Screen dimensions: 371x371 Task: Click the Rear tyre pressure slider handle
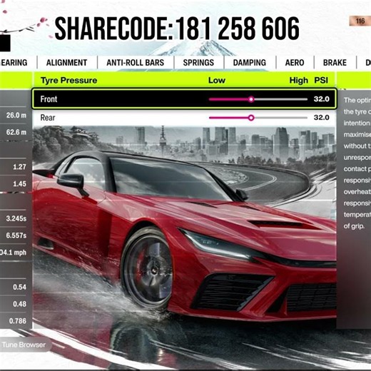click(x=251, y=118)
